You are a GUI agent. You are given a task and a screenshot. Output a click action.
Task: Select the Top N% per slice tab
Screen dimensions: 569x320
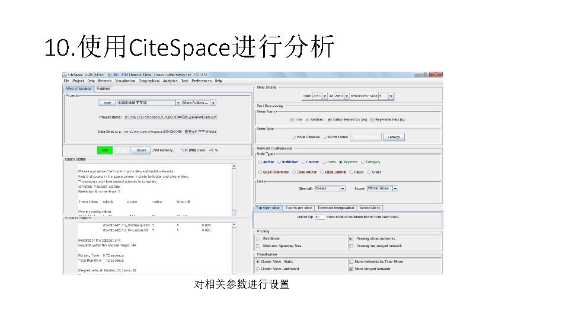(x=298, y=208)
